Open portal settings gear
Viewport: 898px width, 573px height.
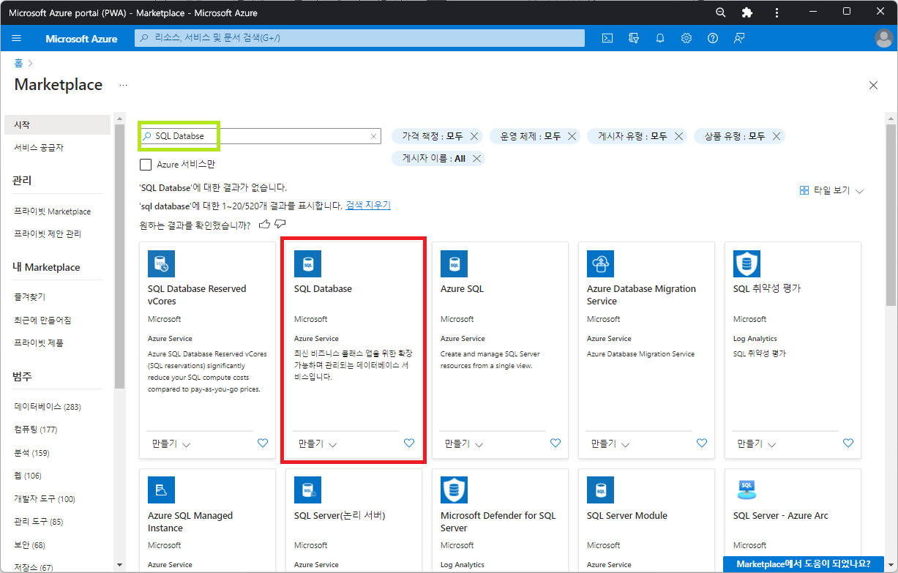click(x=686, y=39)
